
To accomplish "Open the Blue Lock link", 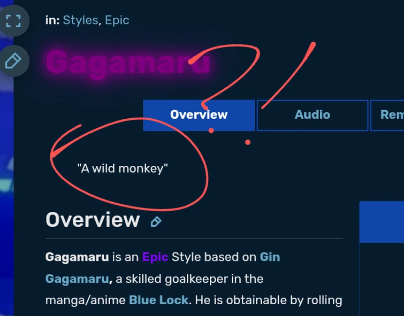I will pos(158,300).
